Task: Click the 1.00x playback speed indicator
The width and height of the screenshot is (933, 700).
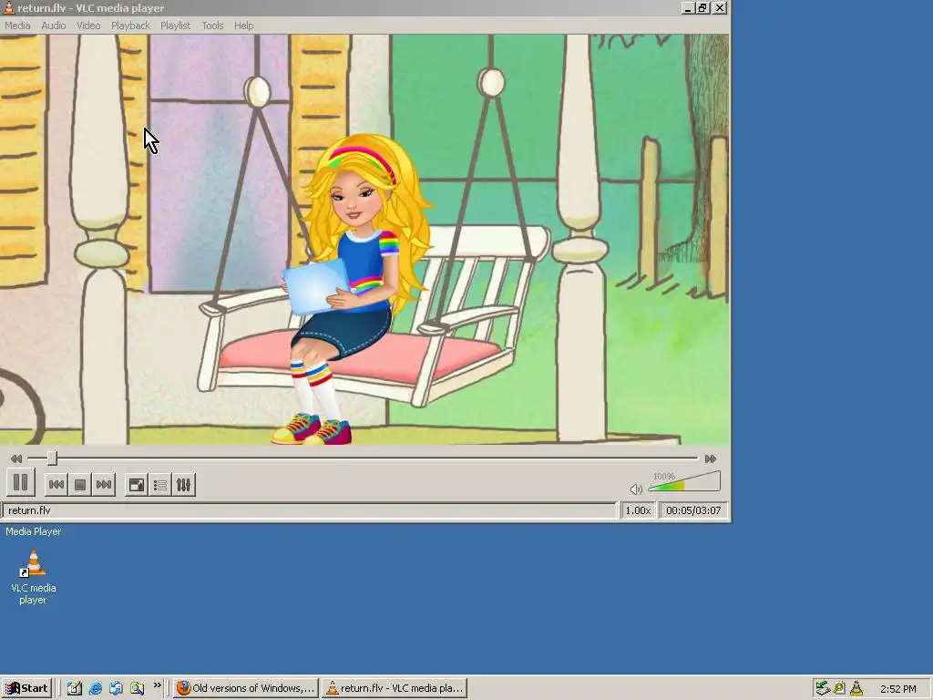Action: 638,510
